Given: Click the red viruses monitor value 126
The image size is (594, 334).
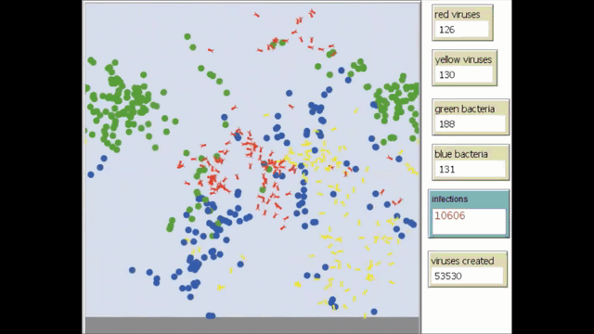Looking at the screenshot, I should [x=462, y=30].
